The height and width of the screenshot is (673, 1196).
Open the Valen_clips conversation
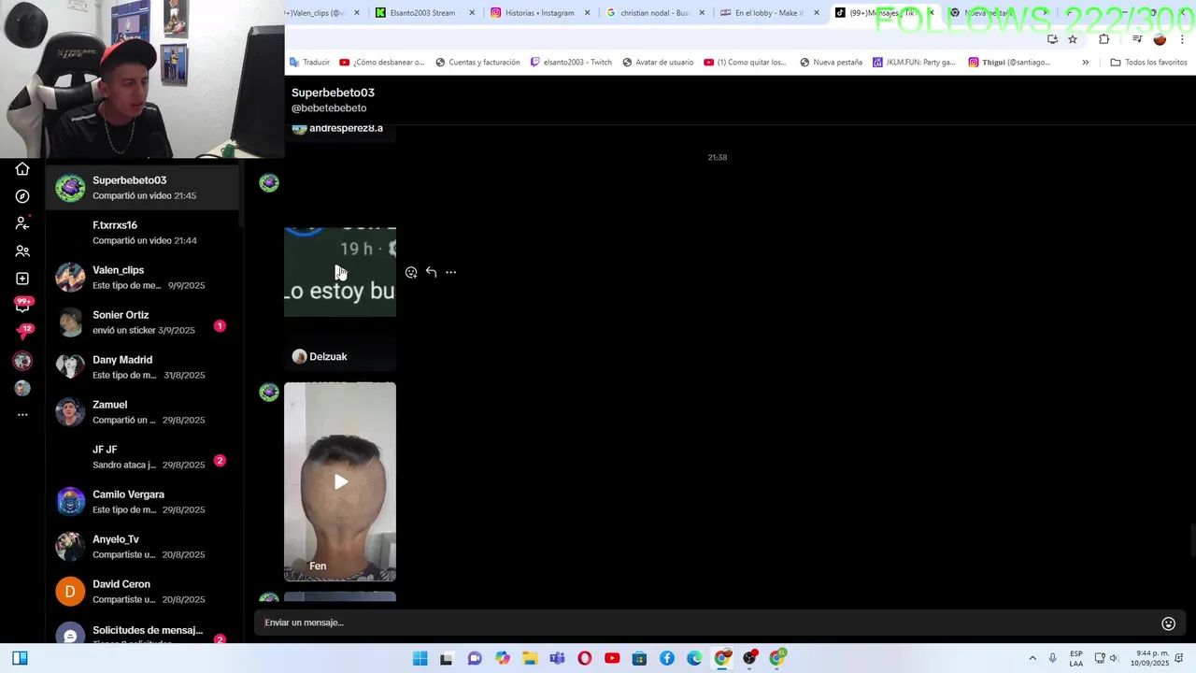pos(143,278)
